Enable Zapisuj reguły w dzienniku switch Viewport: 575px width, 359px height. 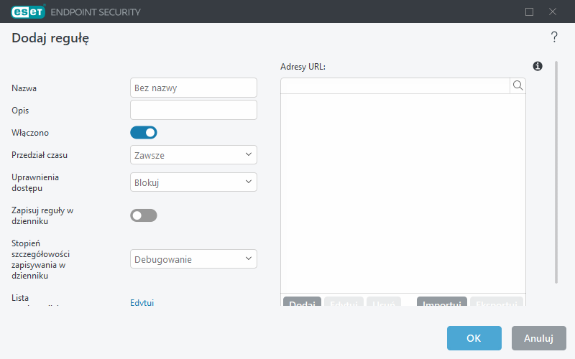pyautogui.click(x=144, y=215)
